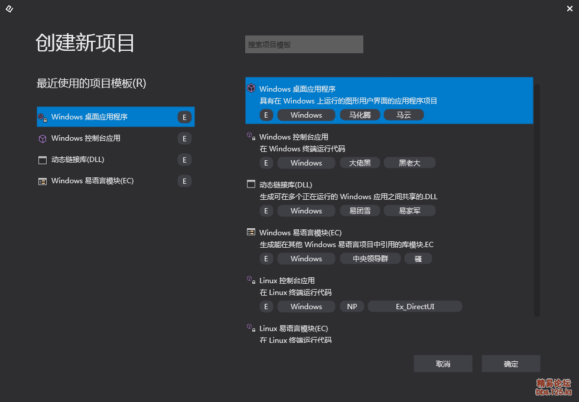Click the 易家军 tag
The image size is (579, 402).
(409, 210)
